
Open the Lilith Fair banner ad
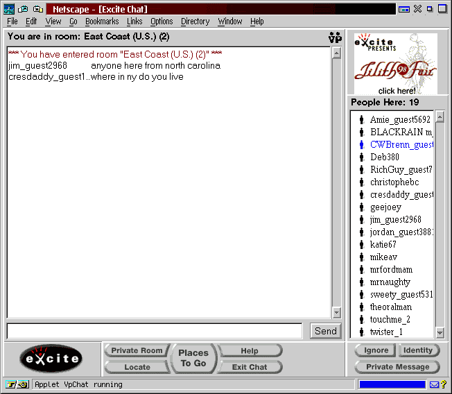coord(395,64)
